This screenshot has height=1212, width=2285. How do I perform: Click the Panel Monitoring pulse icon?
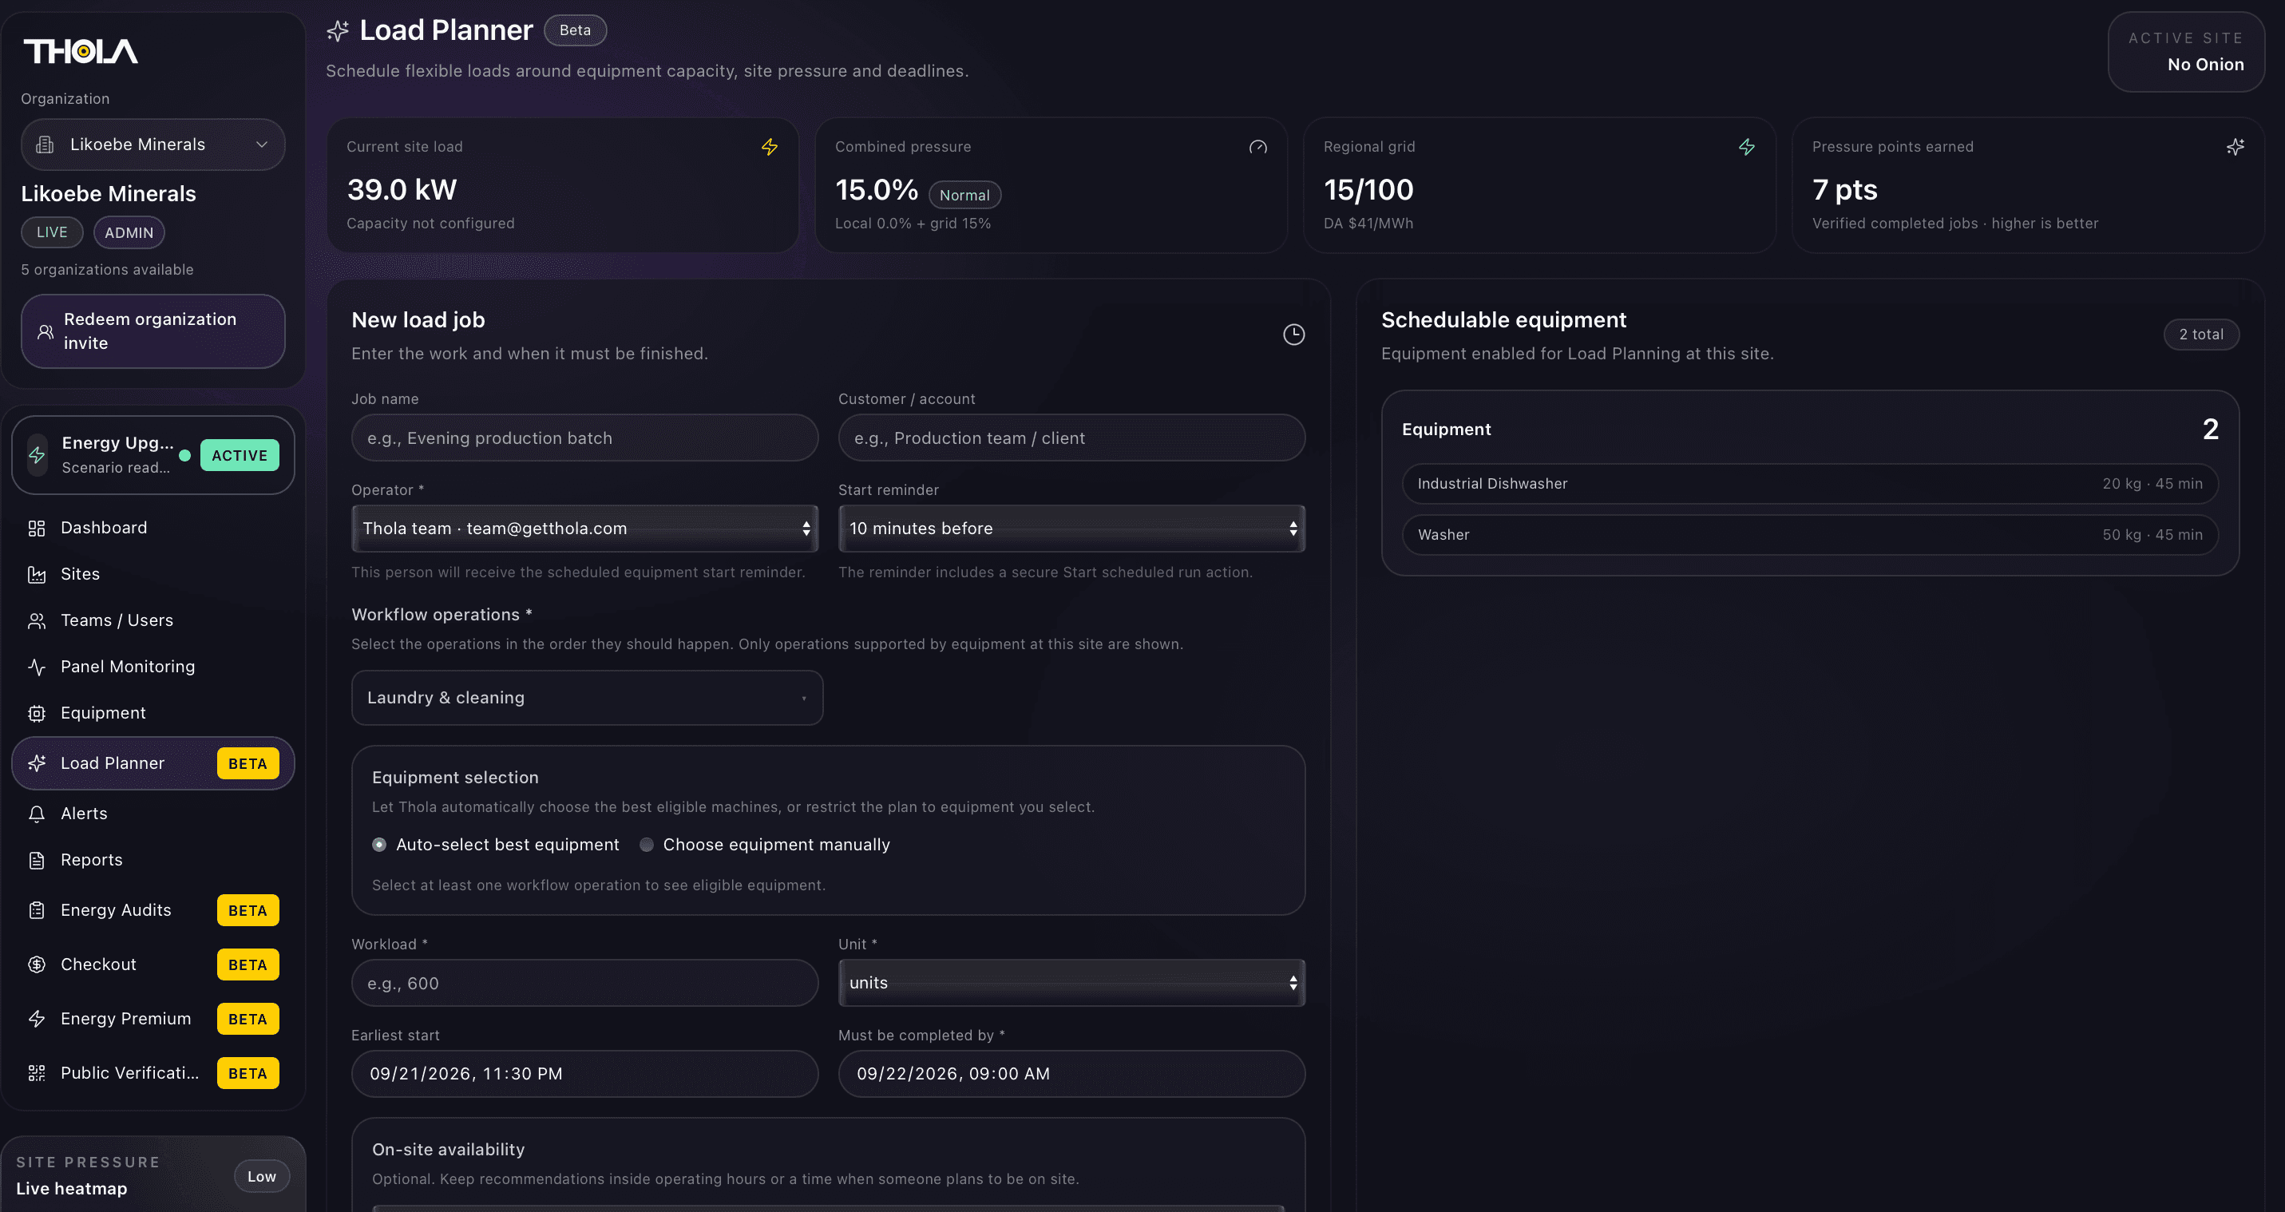(x=37, y=667)
